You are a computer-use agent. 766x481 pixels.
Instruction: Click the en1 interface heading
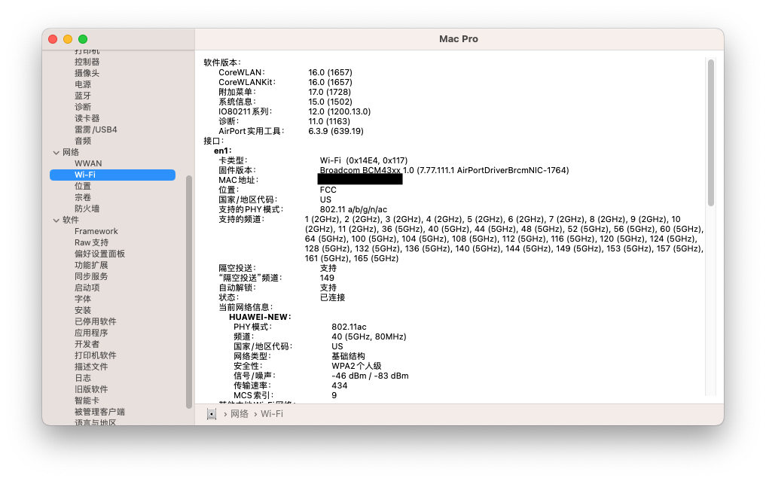click(x=223, y=151)
